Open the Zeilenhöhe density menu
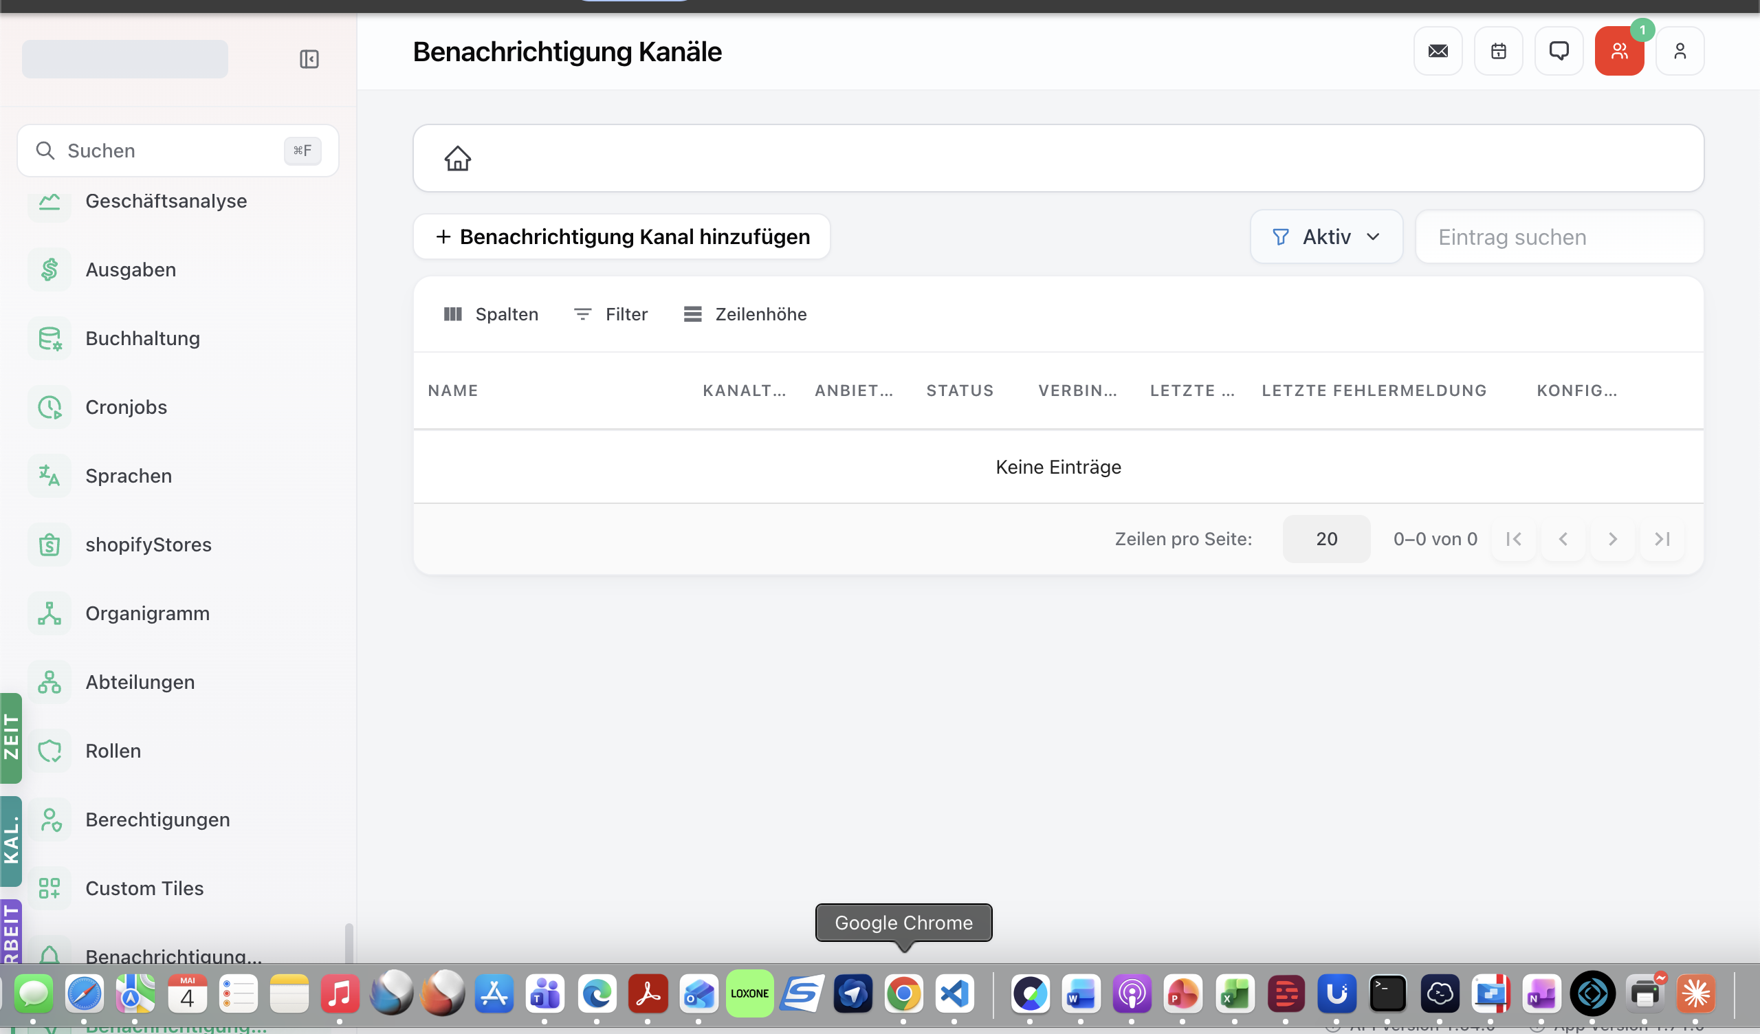 pos(745,314)
